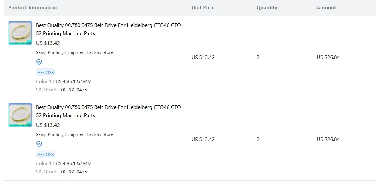Image resolution: width=376 pixels, height=185 pixels.
Task: Visit Sanyi Printing Equipment Factory Store from the second item
Action: (x=74, y=134)
